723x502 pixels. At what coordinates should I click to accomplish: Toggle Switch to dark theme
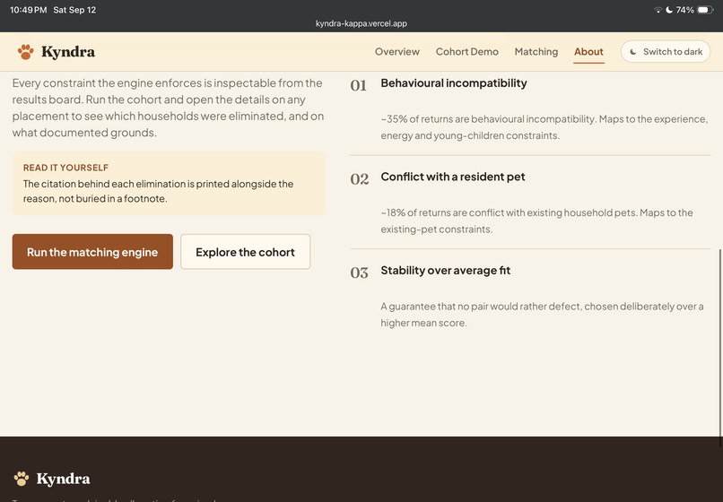(666, 52)
